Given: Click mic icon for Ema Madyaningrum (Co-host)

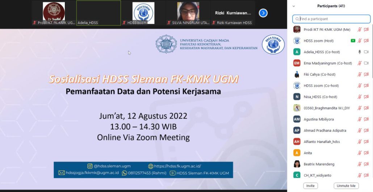Looking at the screenshot, I should [x=360, y=63].
